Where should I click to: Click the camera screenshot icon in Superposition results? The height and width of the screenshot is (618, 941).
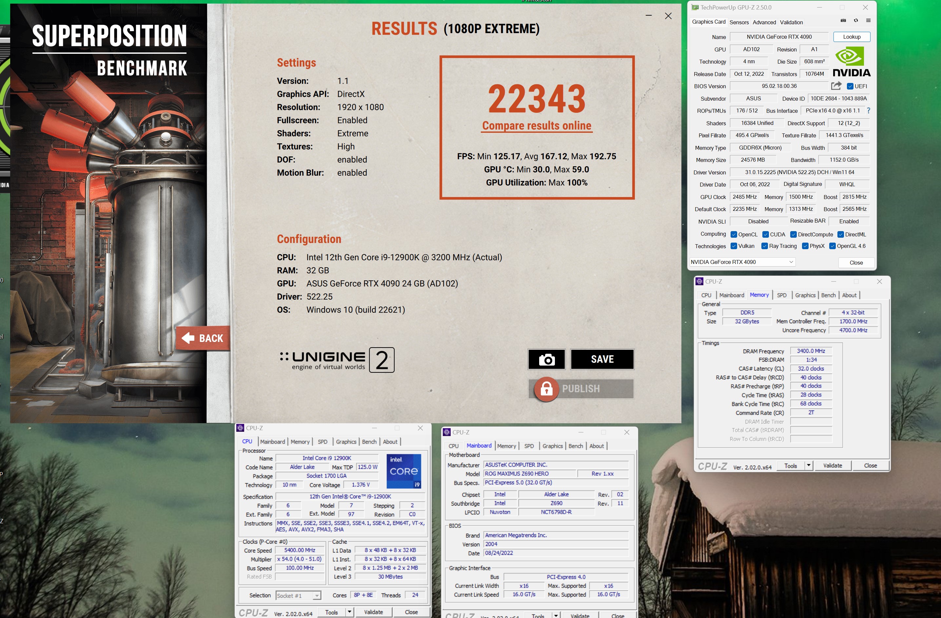click(x=546, y=359)
